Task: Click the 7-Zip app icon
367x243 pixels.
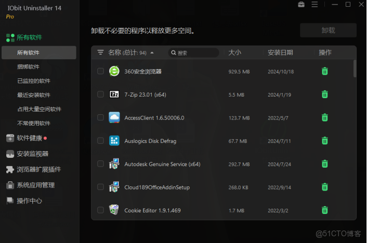Action: tap(114, 95)
